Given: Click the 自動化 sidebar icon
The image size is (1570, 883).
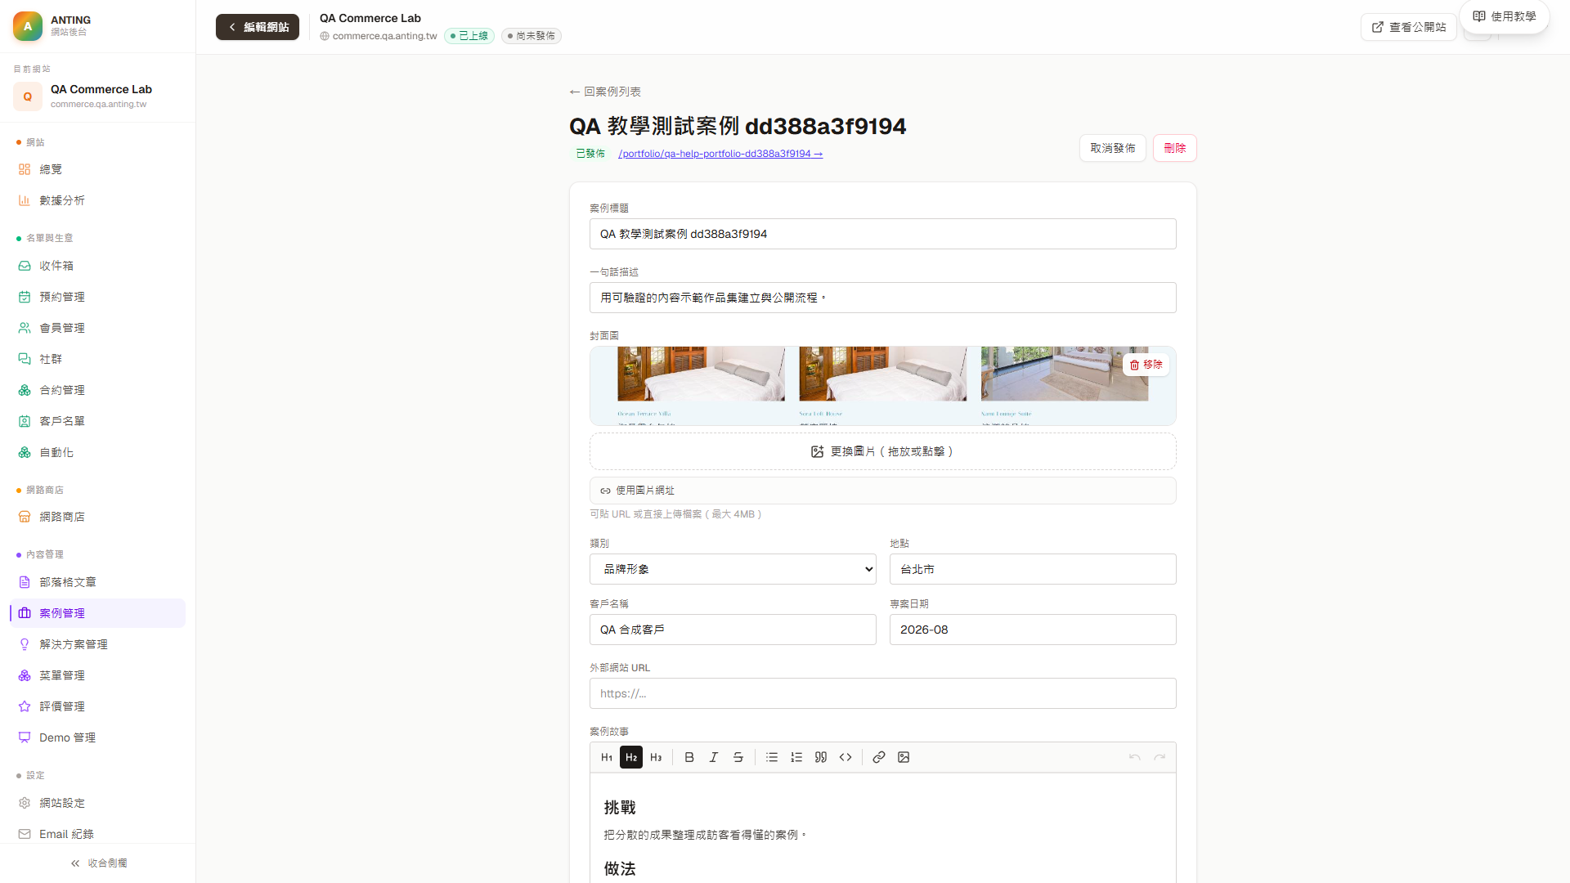Looking at the screenshot, I should tap(25, 452).
